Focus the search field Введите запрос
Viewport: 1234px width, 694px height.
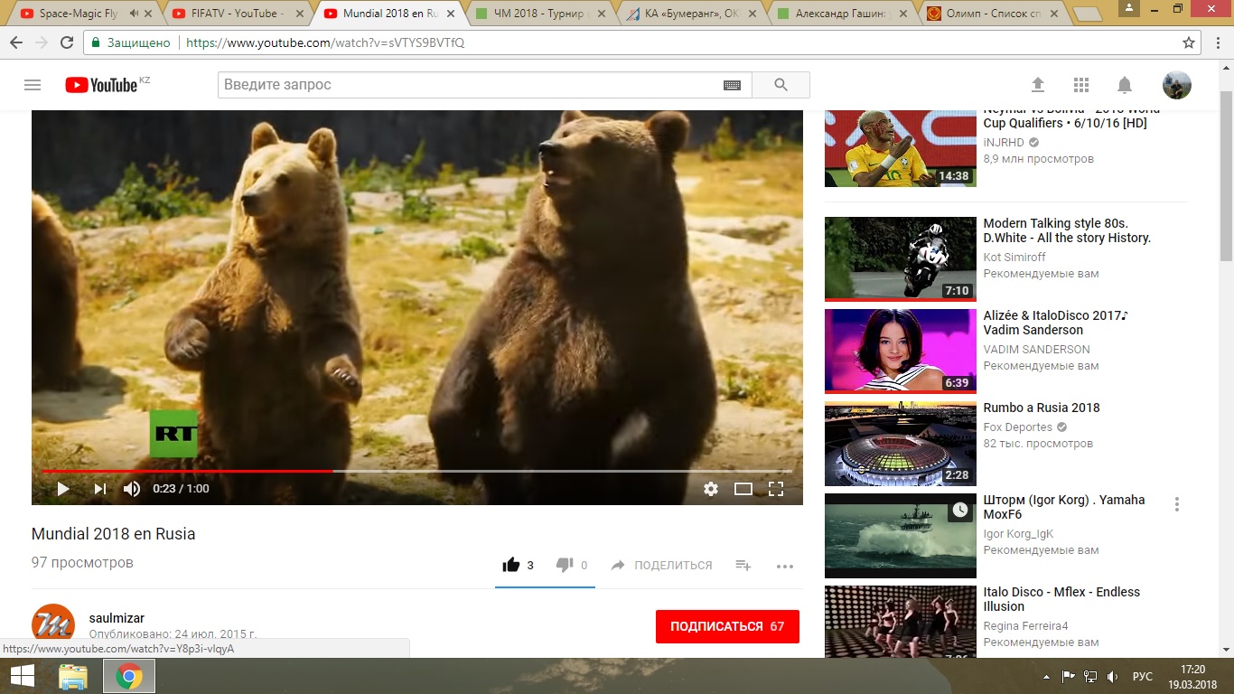click(x=470, y=85)
